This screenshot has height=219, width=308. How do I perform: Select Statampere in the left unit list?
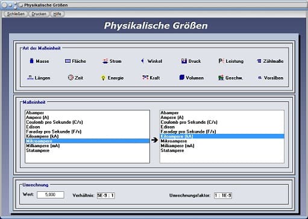(x=87, y=150)
